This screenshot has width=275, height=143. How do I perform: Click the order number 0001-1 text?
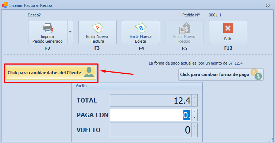(215, 15)
